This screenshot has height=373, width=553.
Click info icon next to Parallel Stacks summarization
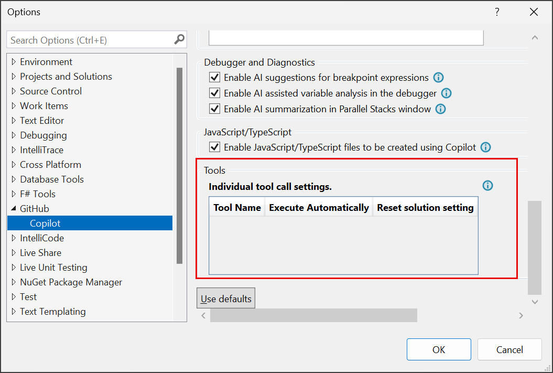[440, 109]
